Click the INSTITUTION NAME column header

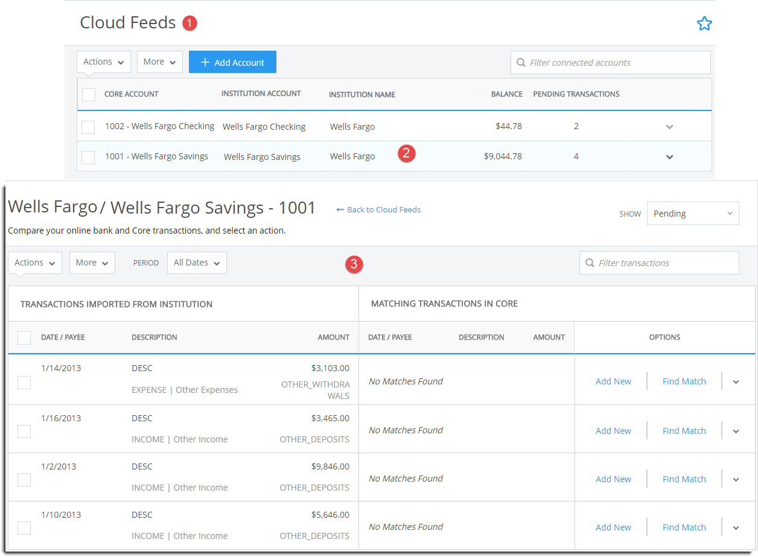[362, 95]
